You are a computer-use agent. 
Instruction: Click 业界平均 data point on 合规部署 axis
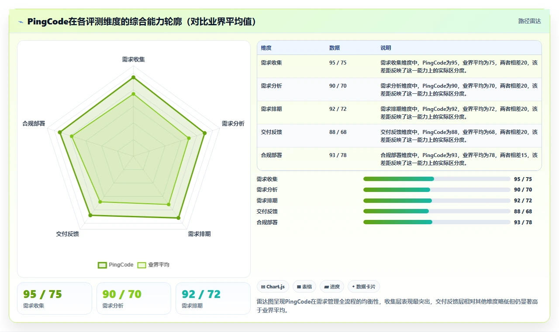(72, 136)
